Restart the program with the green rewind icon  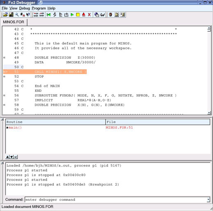click(49, 14)
